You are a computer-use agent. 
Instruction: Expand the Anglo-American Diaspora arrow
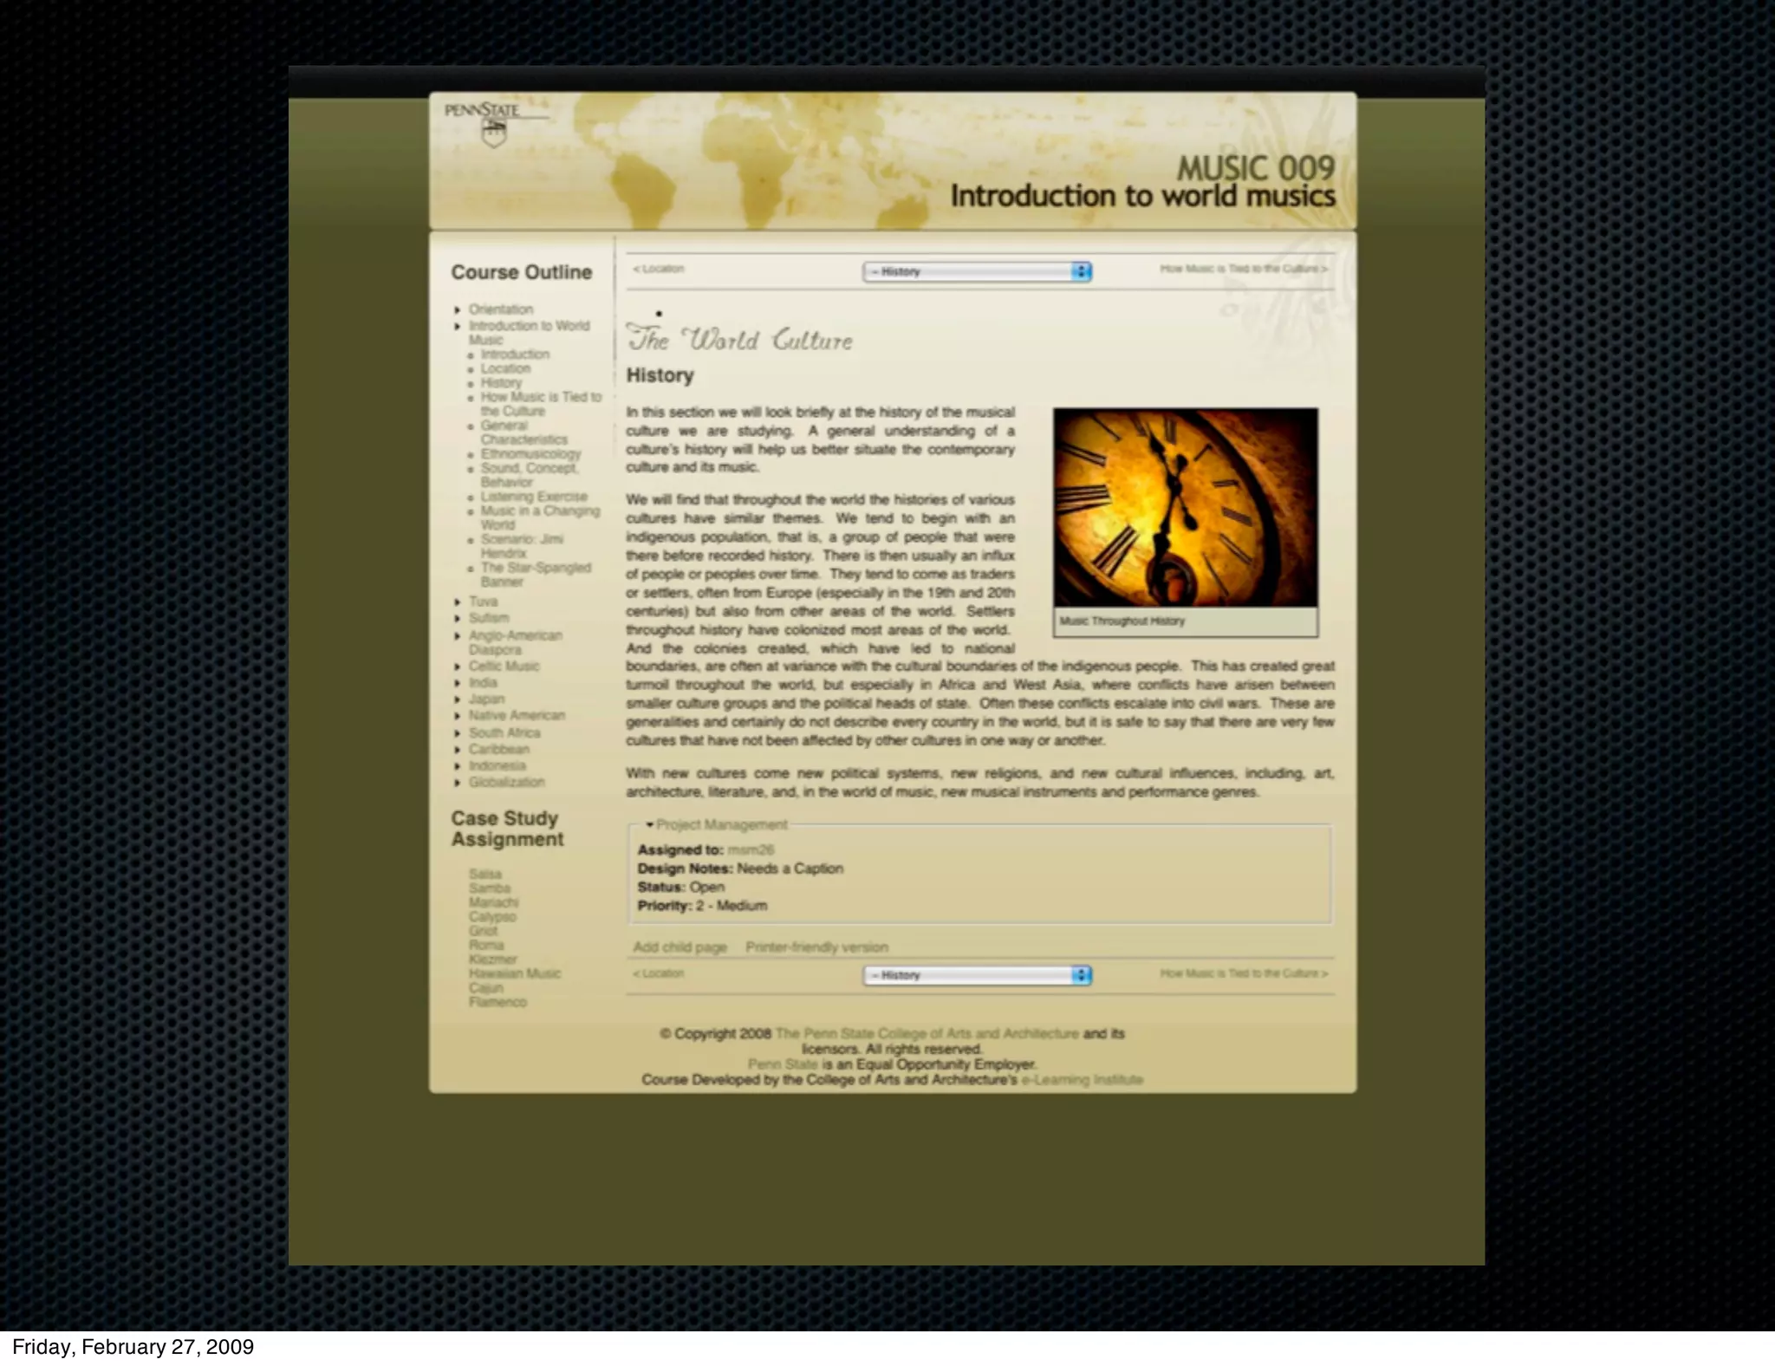point(458,635)
